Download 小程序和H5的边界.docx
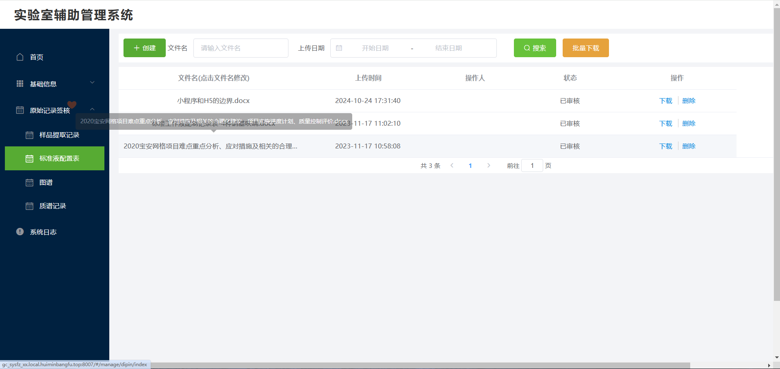 (x=665, y=101)
